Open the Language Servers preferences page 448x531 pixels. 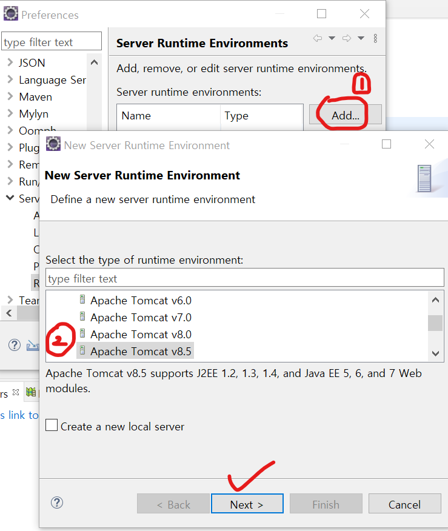click(x=53, y=80)
